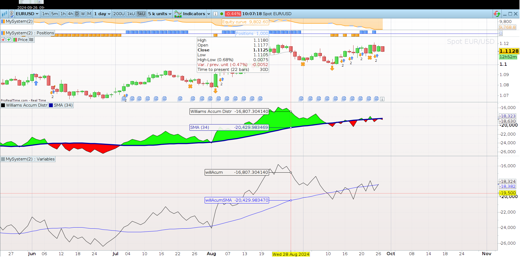The height and width of the screenshot is (266, 520).
Task: Click the Aug label on time axis
Action: pyautogui.click(x=211, y=254)
